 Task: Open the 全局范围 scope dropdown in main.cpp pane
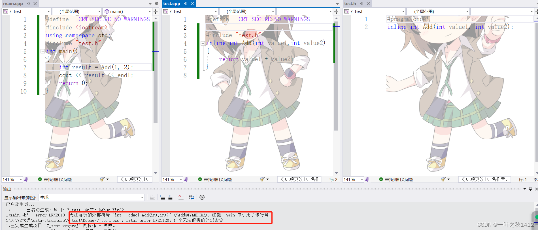point(77,11)
